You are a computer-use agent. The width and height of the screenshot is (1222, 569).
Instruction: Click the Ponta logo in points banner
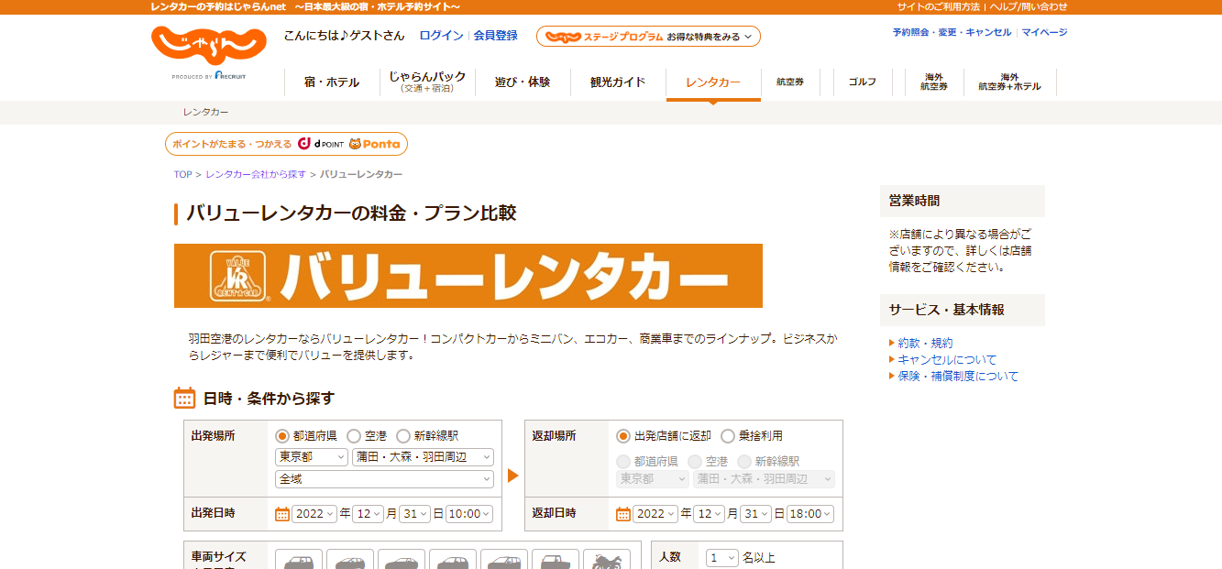375,144
